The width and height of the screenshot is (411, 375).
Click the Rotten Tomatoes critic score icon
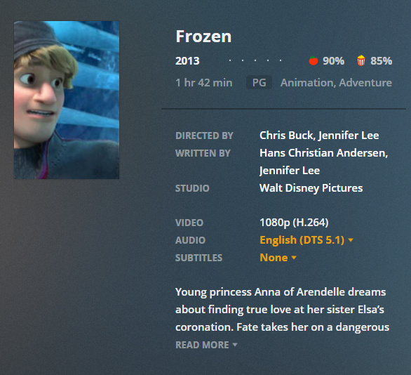[314, 60]
